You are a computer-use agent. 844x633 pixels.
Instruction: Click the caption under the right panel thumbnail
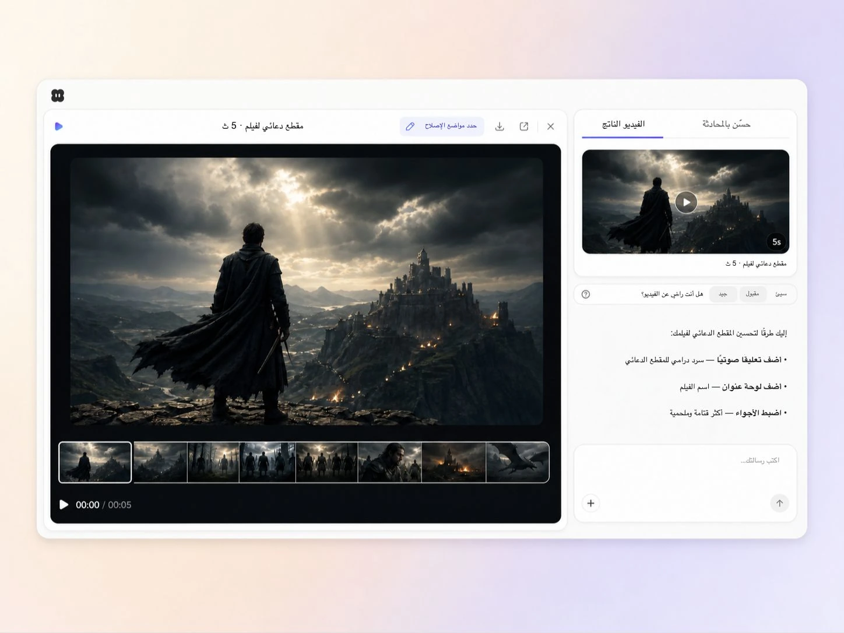[x=756, y=263]
